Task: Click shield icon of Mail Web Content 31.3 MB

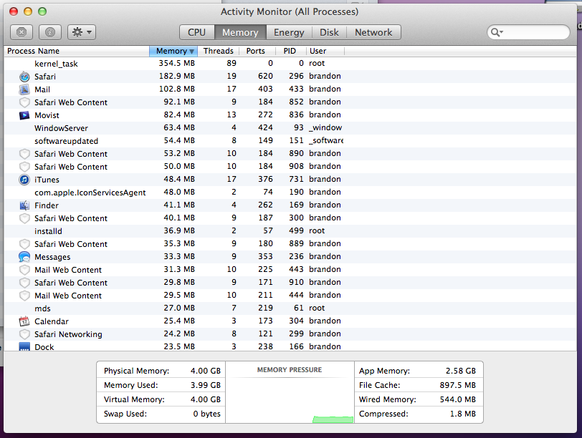Action: coord(24,270)
